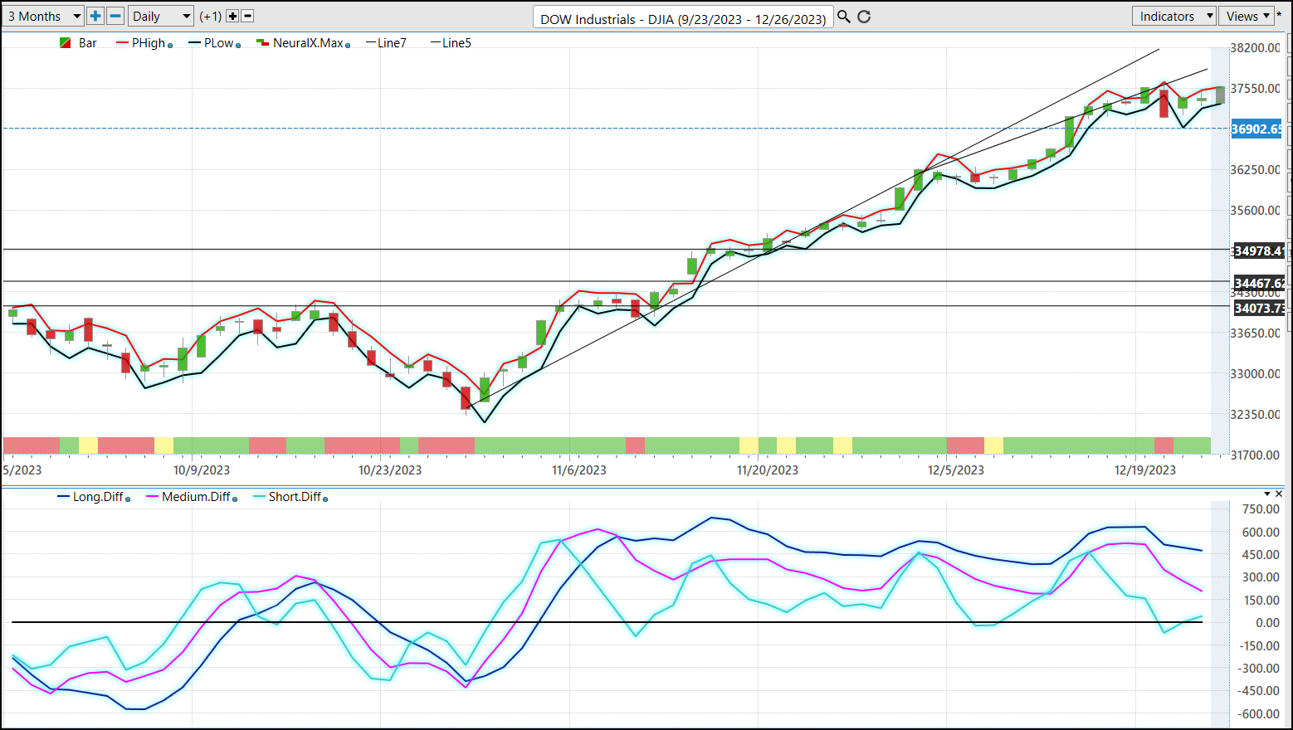
Task: Click the 33650.00 price axis label
Action: click(x=1256, y=333)
